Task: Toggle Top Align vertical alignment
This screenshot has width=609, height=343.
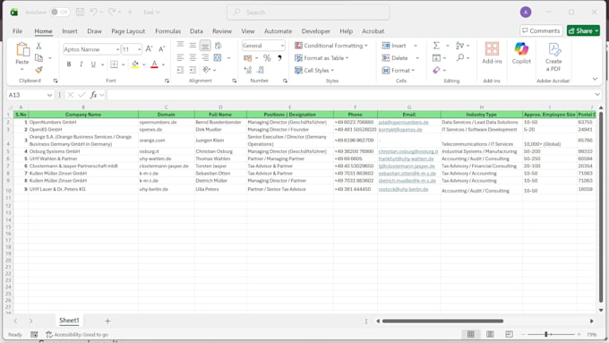Action: click(180, 46)
